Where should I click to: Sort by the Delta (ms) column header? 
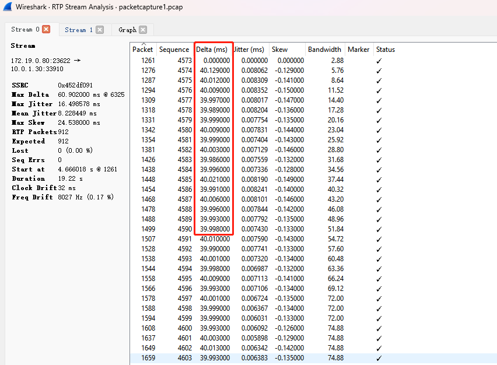pyautogui.click(x=212, y=50)
